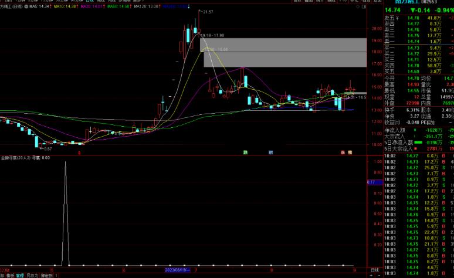Select the highlighted 管理 bottom tab
The image size is (454, 278).
(x=20, y=276)
